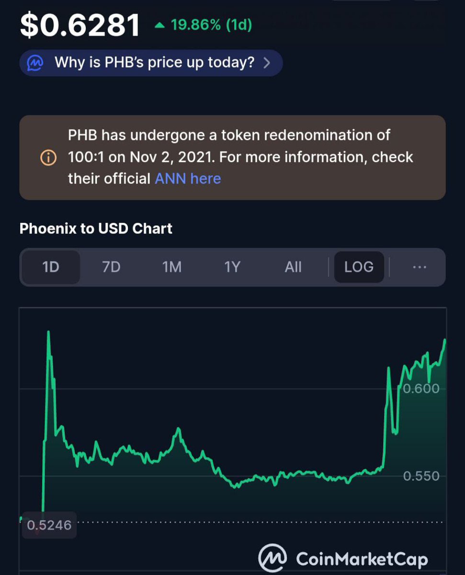Tap the green up-arrow price indicator

coord(159,25)
